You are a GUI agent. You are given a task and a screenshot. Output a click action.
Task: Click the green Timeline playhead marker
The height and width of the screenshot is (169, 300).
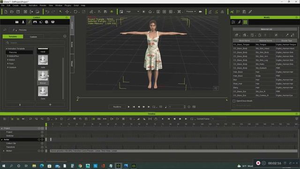(46, 125)
